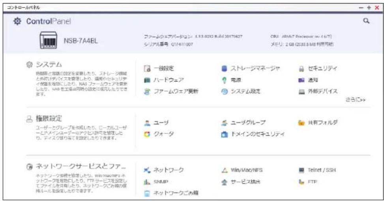Open the FTP icon
The height and width of the screenshot is (201, 384).
click(x=302, y=182)
